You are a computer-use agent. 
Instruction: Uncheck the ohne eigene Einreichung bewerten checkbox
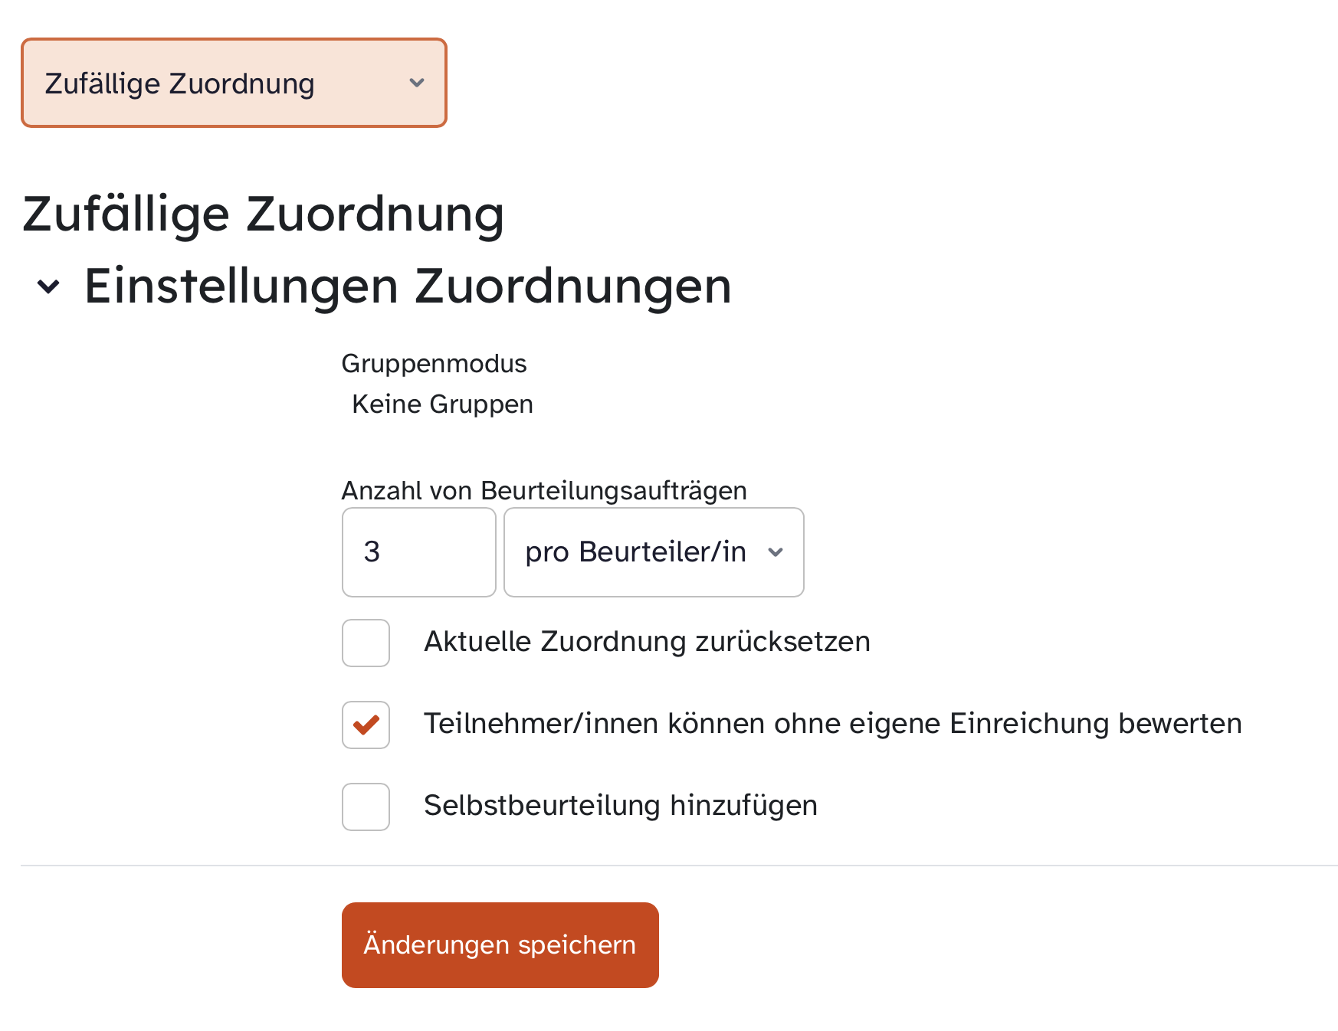pyautogui.click(x=366, y=725)
